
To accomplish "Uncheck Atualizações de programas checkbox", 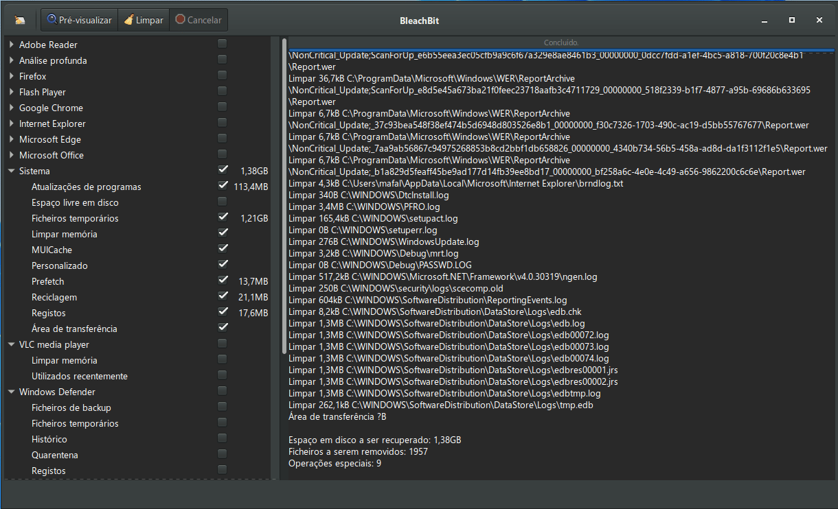I will click(223, 186).
